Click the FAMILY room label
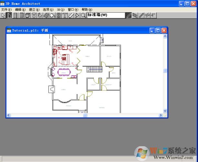 (x=87, y=56)
